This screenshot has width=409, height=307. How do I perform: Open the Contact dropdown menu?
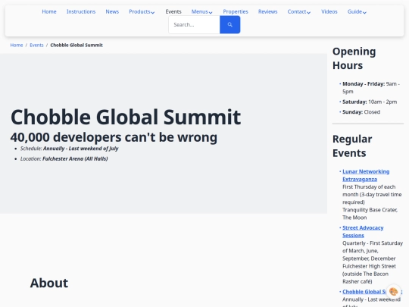(299, 11)
